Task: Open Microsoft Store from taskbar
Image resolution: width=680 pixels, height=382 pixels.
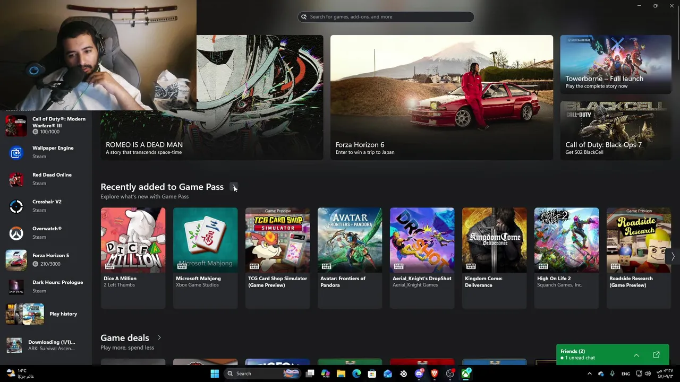Action: click(372, 374)
